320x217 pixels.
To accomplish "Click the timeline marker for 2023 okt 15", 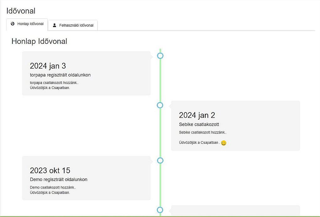I will tap(160, 160).
